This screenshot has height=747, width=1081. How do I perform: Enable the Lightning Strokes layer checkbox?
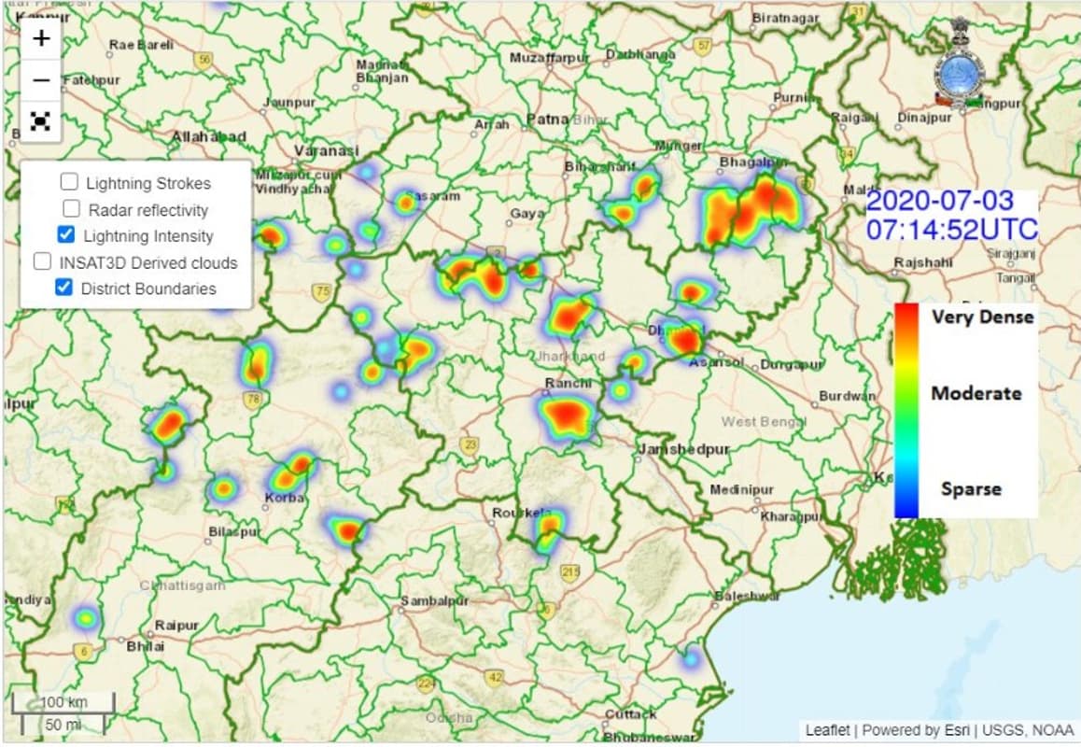(x=70, y=182)
